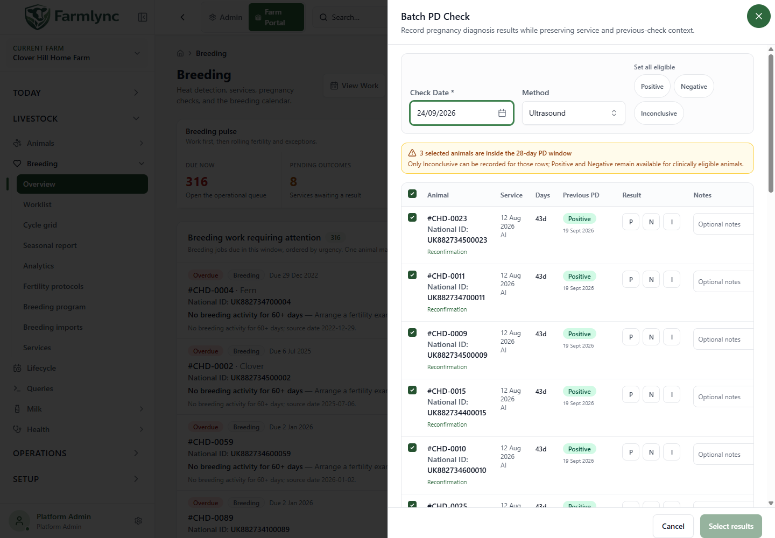Mark #CHD-0011 result as N

coord(651,279)
